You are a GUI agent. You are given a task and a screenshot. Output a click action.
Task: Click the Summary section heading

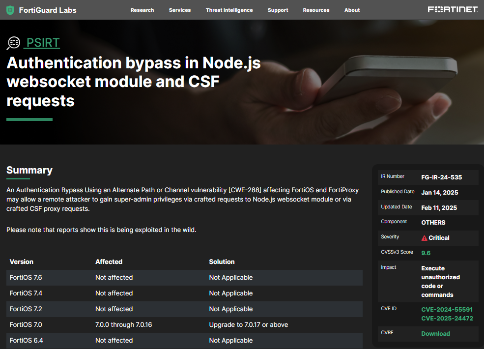point(29,170)
